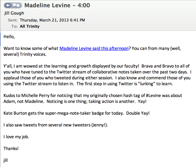Image resolution: width=196 pixels, height=167 pixels.
Task: Click the subject 'Madeline Levine - 4:00'
Action: (58, 5)
